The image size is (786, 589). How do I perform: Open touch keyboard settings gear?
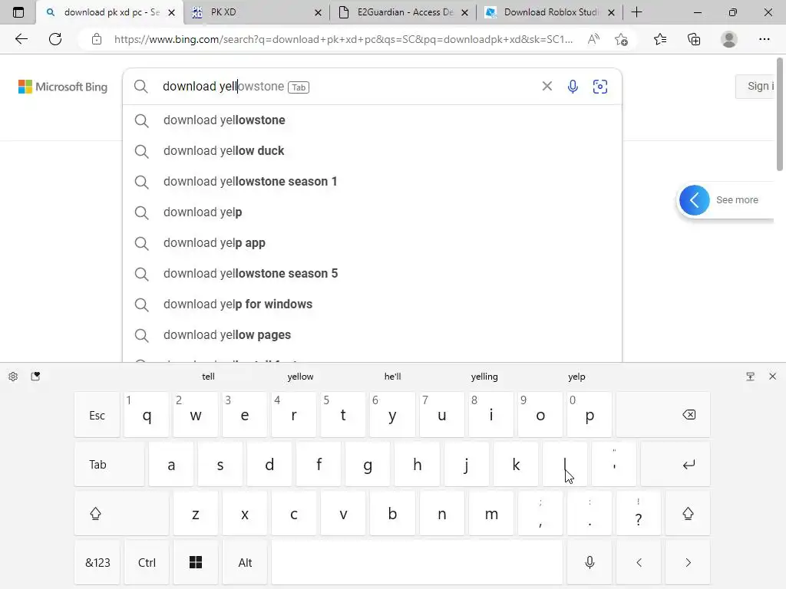13,376
